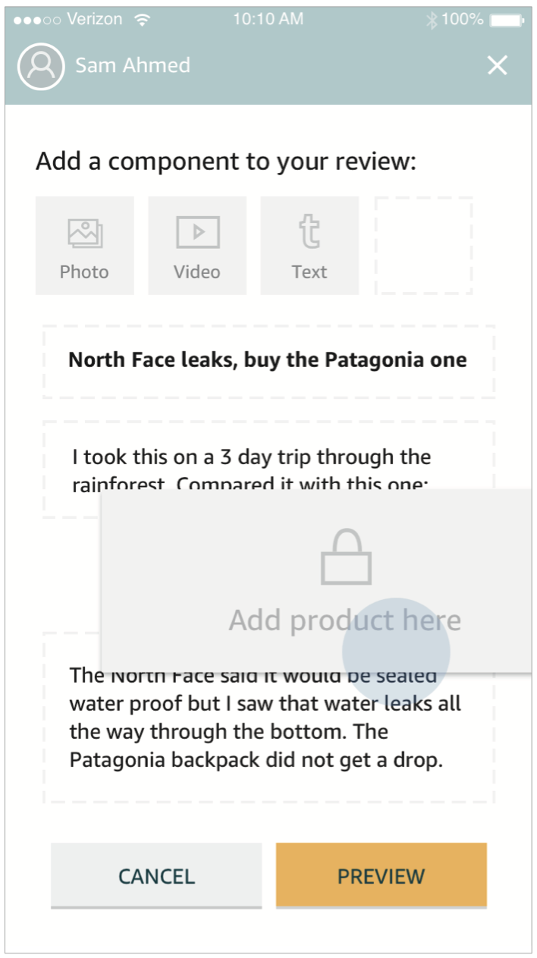This screenshot has height=958, width=537.
Task: Tap the Sam Ahmed profile avatar icon
Action: click(x=41, y=66)
